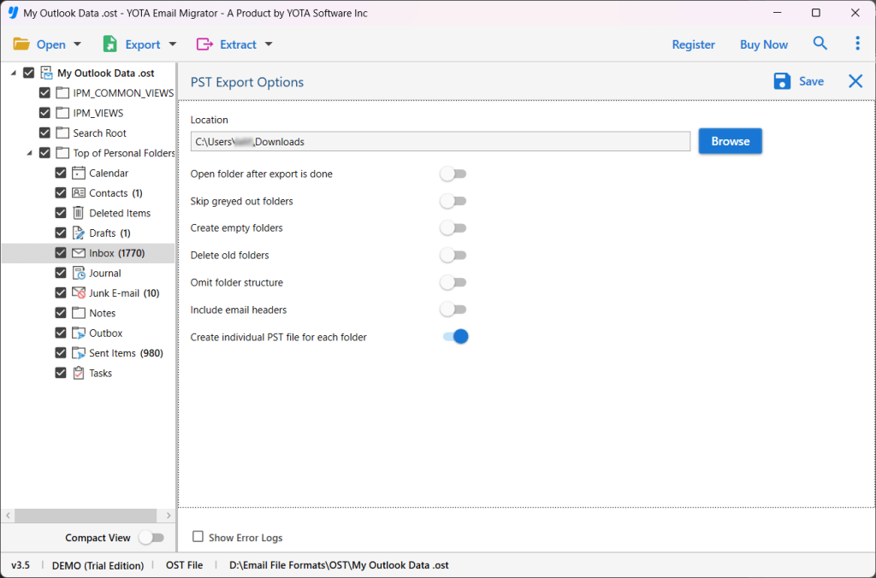Select the Junk E-mail (10) folder row
Screen dimensions: 876x578
[88, 293]
